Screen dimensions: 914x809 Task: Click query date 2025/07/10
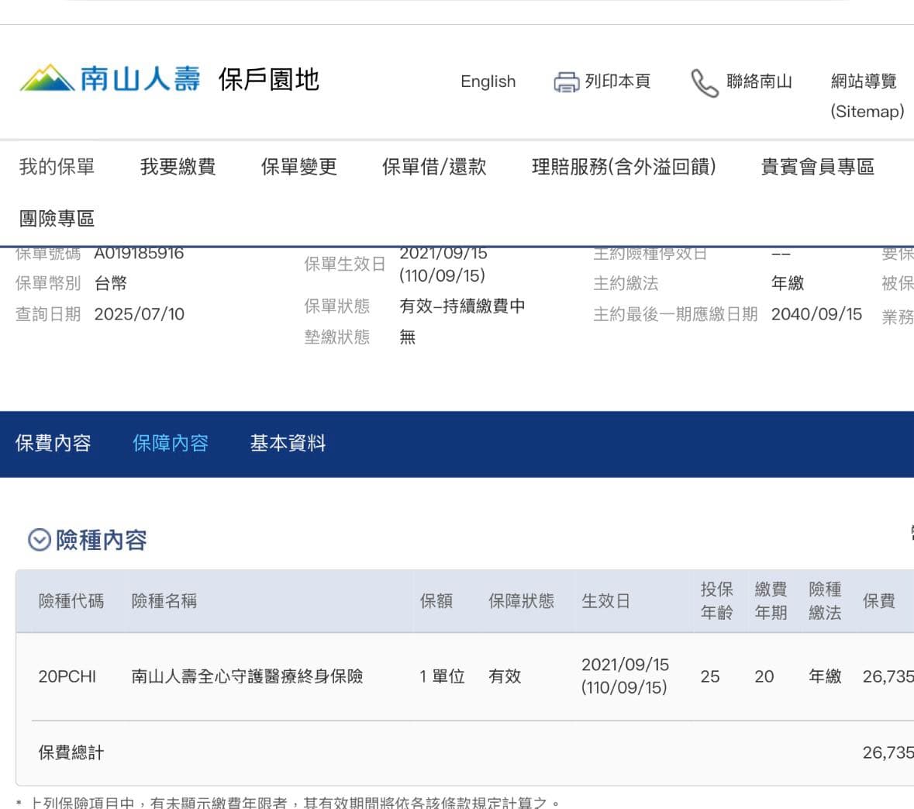(x=140, y=314)
